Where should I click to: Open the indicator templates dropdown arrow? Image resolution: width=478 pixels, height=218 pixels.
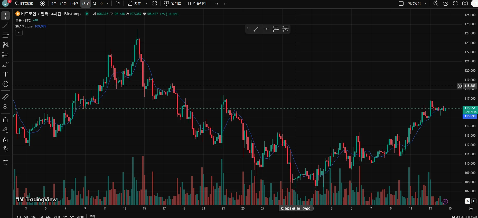147,3
